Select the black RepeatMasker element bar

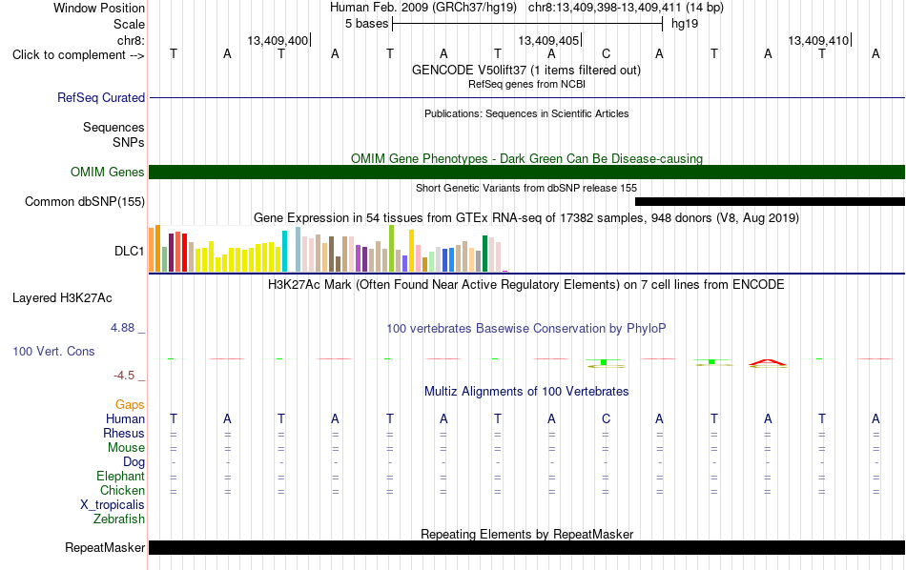click(527, 547)
